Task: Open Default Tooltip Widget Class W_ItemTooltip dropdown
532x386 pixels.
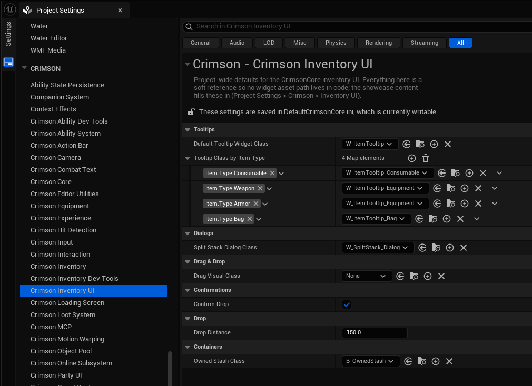Action: (x=369, y=144)
